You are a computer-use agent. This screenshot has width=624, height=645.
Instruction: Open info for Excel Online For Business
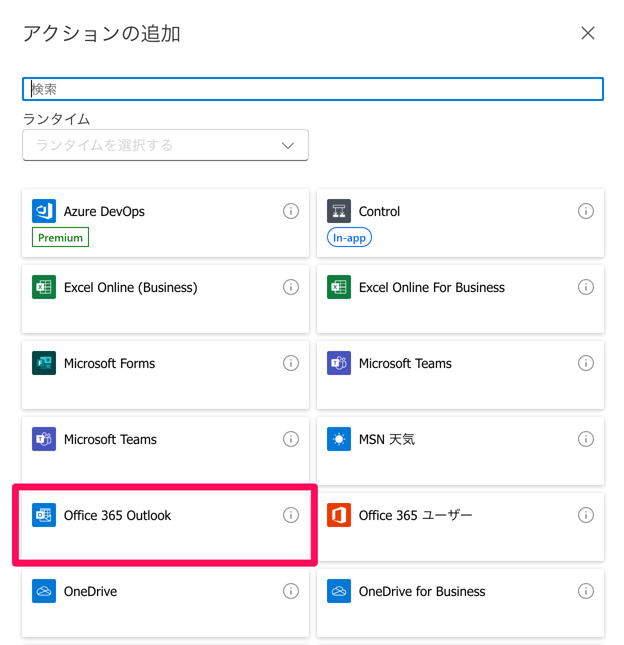pyautogui.click(x=586, y=287)
